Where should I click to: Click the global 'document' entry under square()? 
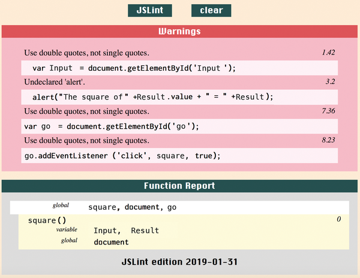click(111, 242)
